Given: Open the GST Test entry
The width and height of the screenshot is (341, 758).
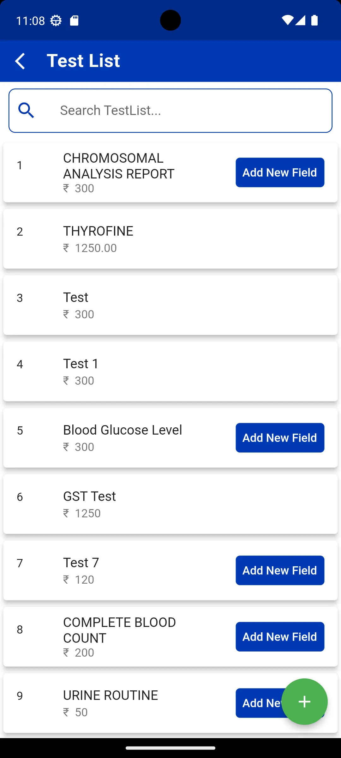Looking at the screenshot, I should pos(170,504).
